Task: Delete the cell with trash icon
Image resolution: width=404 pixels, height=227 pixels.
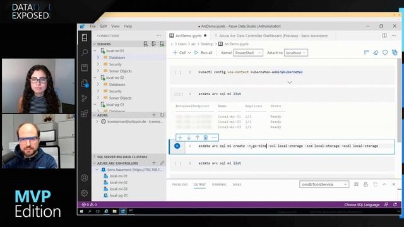Action: pyautogui.click(x=206, y=137)
